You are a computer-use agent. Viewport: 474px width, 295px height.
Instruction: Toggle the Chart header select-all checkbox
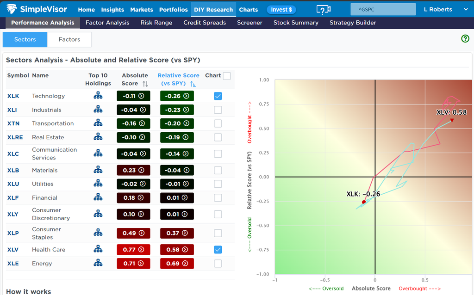coord(227,76)
